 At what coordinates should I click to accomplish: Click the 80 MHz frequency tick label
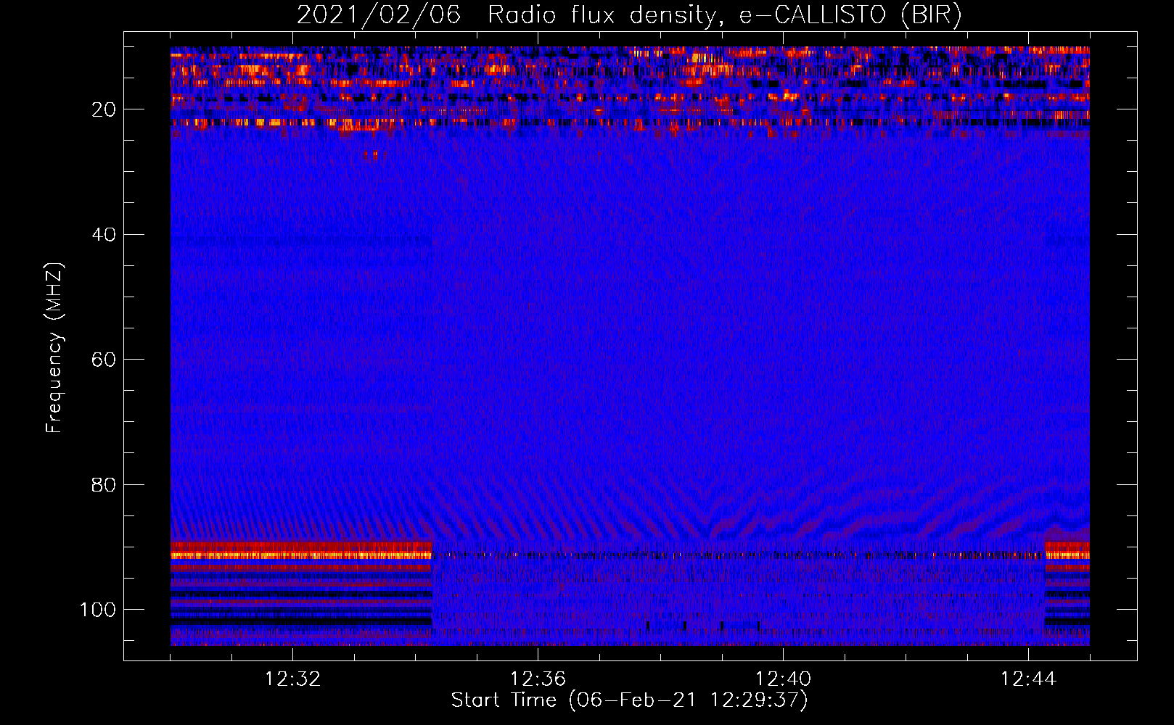coord(104,485)
